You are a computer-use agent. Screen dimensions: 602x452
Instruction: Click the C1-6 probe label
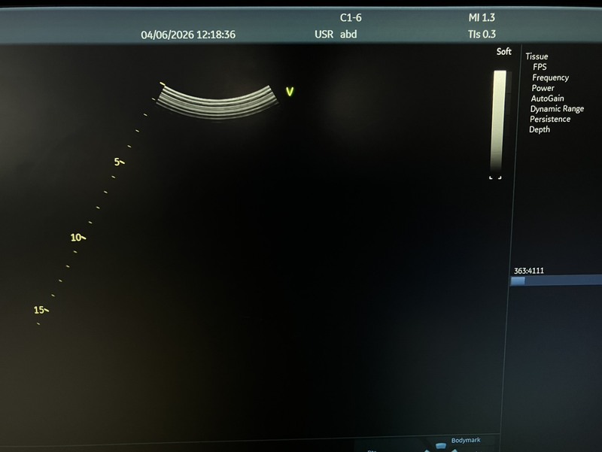(x=351, y=17)
